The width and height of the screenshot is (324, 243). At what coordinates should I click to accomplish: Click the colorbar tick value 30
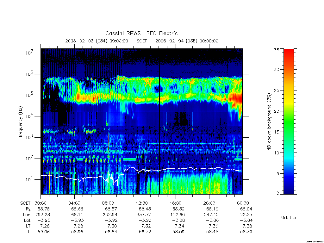[276, 69]
